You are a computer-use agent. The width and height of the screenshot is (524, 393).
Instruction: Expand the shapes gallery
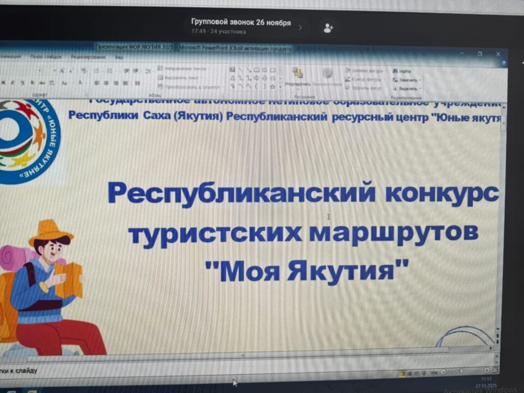pyautogui.click(x=280, y=87)
